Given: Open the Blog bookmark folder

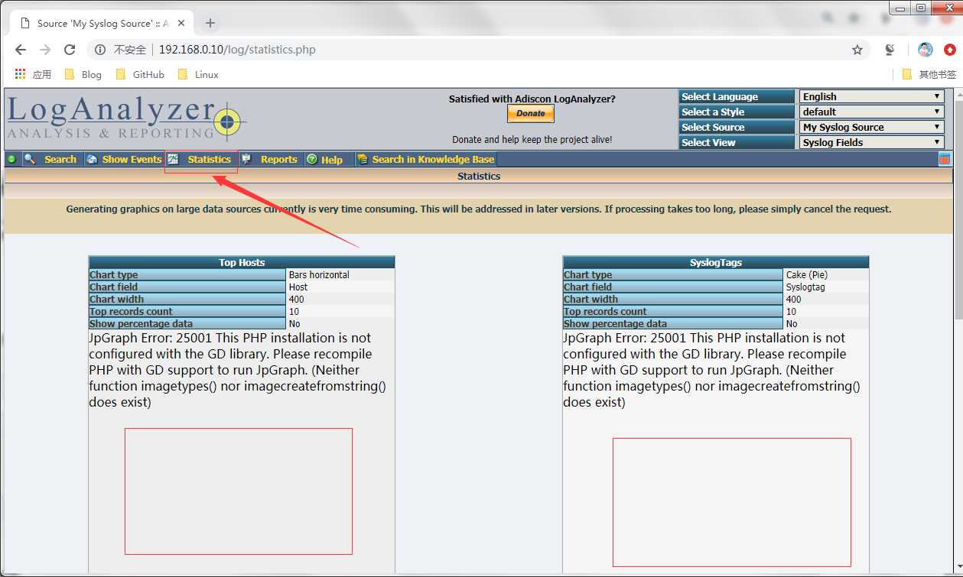Looking at the screenshot, I should click(x=83, y=74).
